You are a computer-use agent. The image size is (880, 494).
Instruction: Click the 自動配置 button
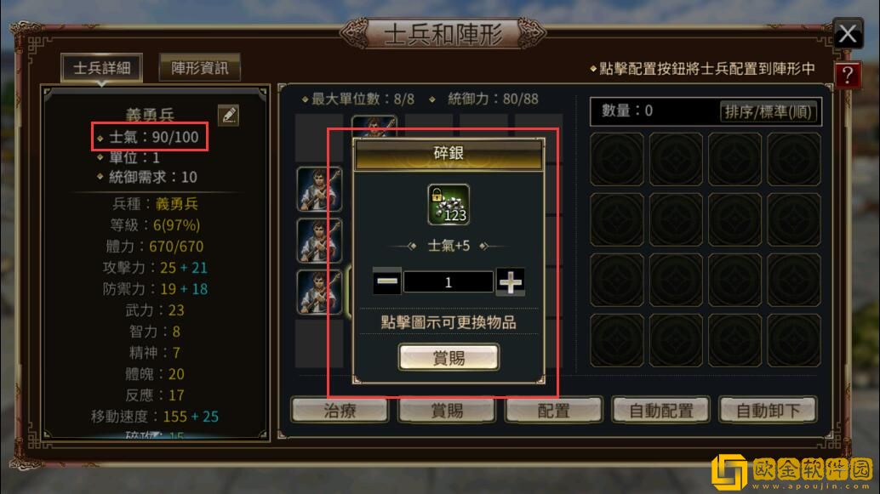click(x=660, y=411)
